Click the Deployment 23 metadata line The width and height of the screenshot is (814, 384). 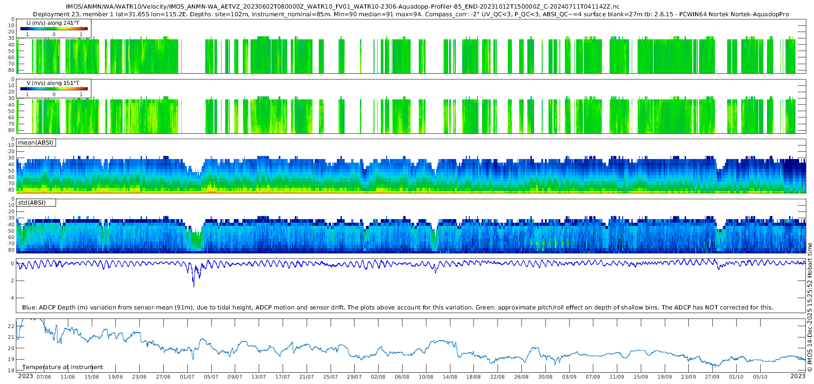[411, 14]
